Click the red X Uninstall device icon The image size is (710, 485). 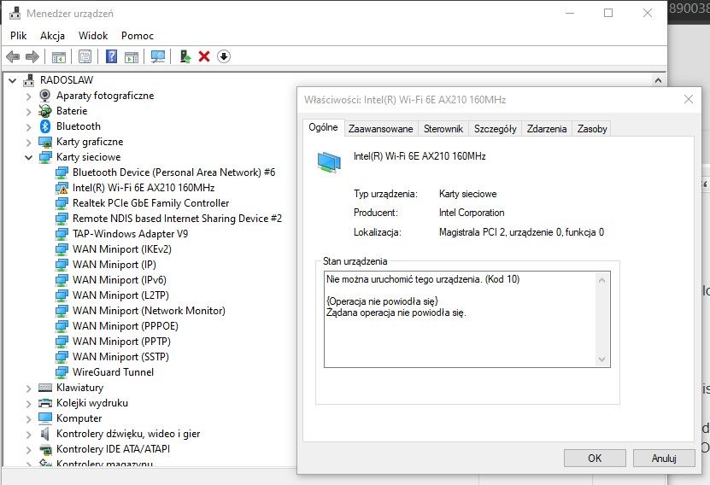pyautogui.click(x=204, y=56)
